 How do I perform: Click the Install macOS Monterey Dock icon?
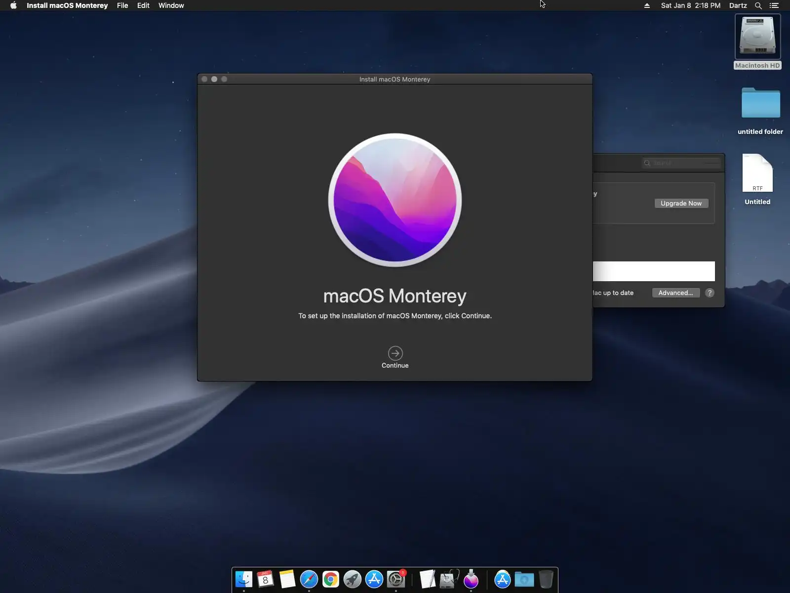(x=471, y=579)
